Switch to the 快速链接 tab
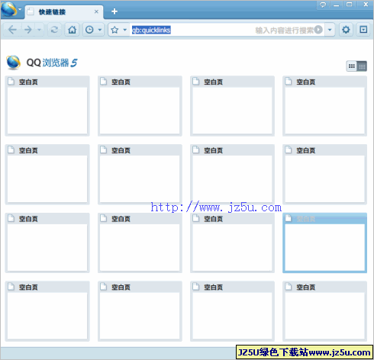 pyautogui.click(x=64, y=11)
